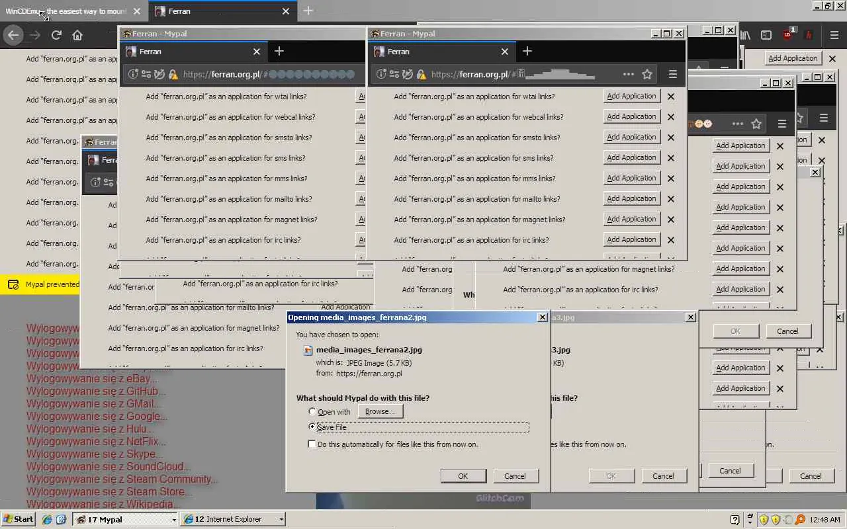
Task: Check 'Do this automatically for files like this'
Action: 312,444
